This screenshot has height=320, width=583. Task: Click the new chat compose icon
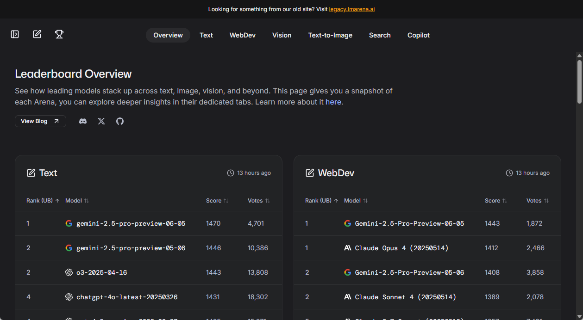(37, 34)
